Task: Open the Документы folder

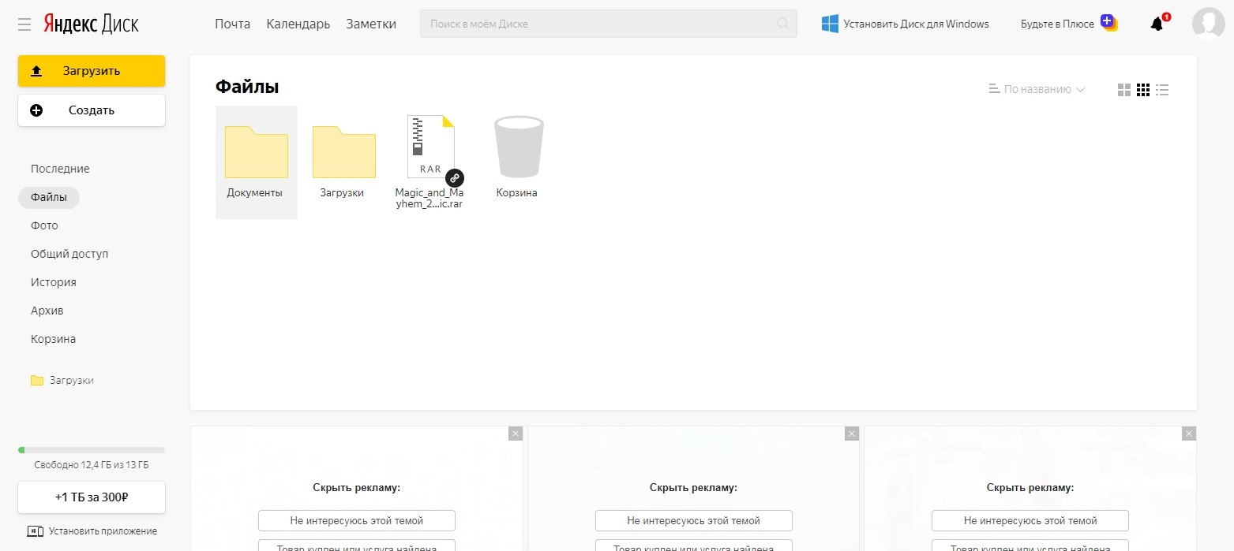Action: (x=256, y=162)
